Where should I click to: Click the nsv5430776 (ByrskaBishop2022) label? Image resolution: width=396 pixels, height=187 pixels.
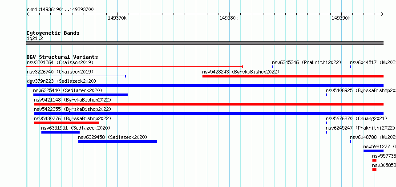point(73,118)
